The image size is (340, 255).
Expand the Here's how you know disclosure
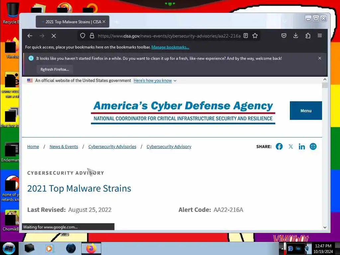(x=155, y=81)
